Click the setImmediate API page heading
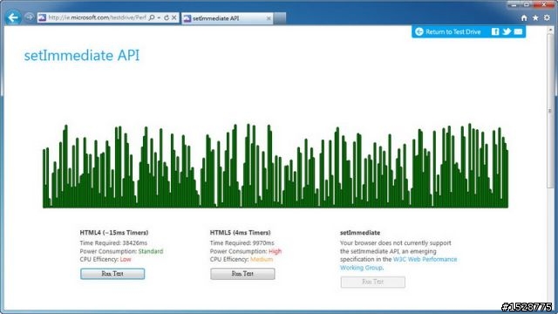The height and width of the screenshot is (314, 558). (82, 56)
